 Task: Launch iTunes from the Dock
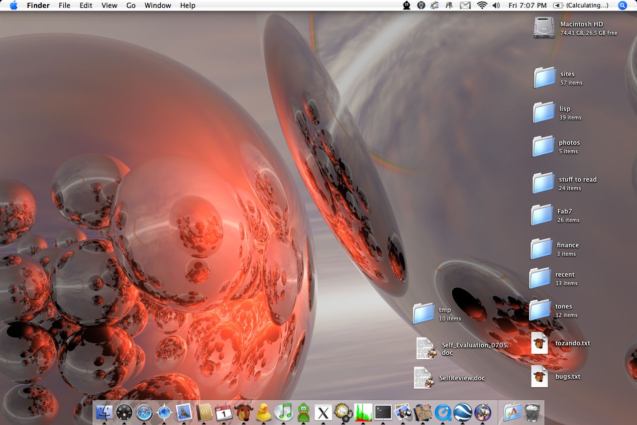(284, 412)
